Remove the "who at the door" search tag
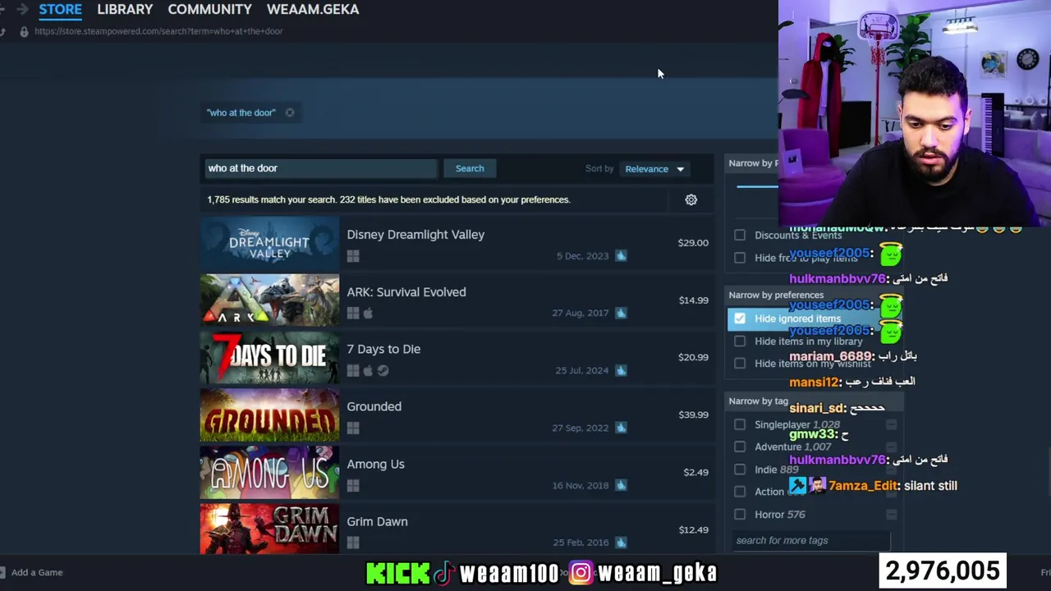The width and height of the screenshot is (1051, 591). click(x=290, y=112)
